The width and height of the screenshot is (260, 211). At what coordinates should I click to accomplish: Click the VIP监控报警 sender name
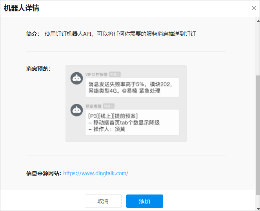point(96,74)
